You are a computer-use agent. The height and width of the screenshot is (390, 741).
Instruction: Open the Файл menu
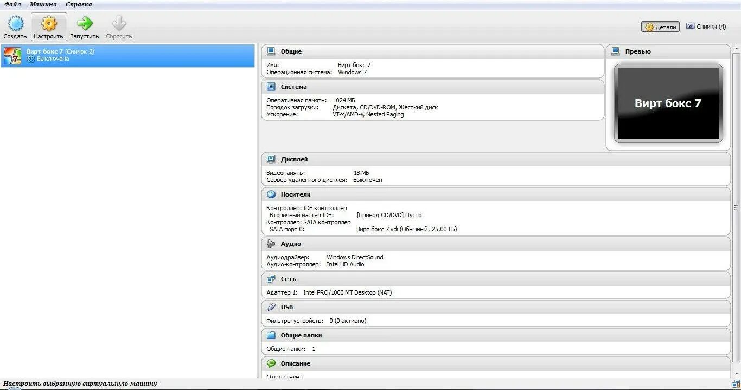pyautogui.click(x=12, y=4)
